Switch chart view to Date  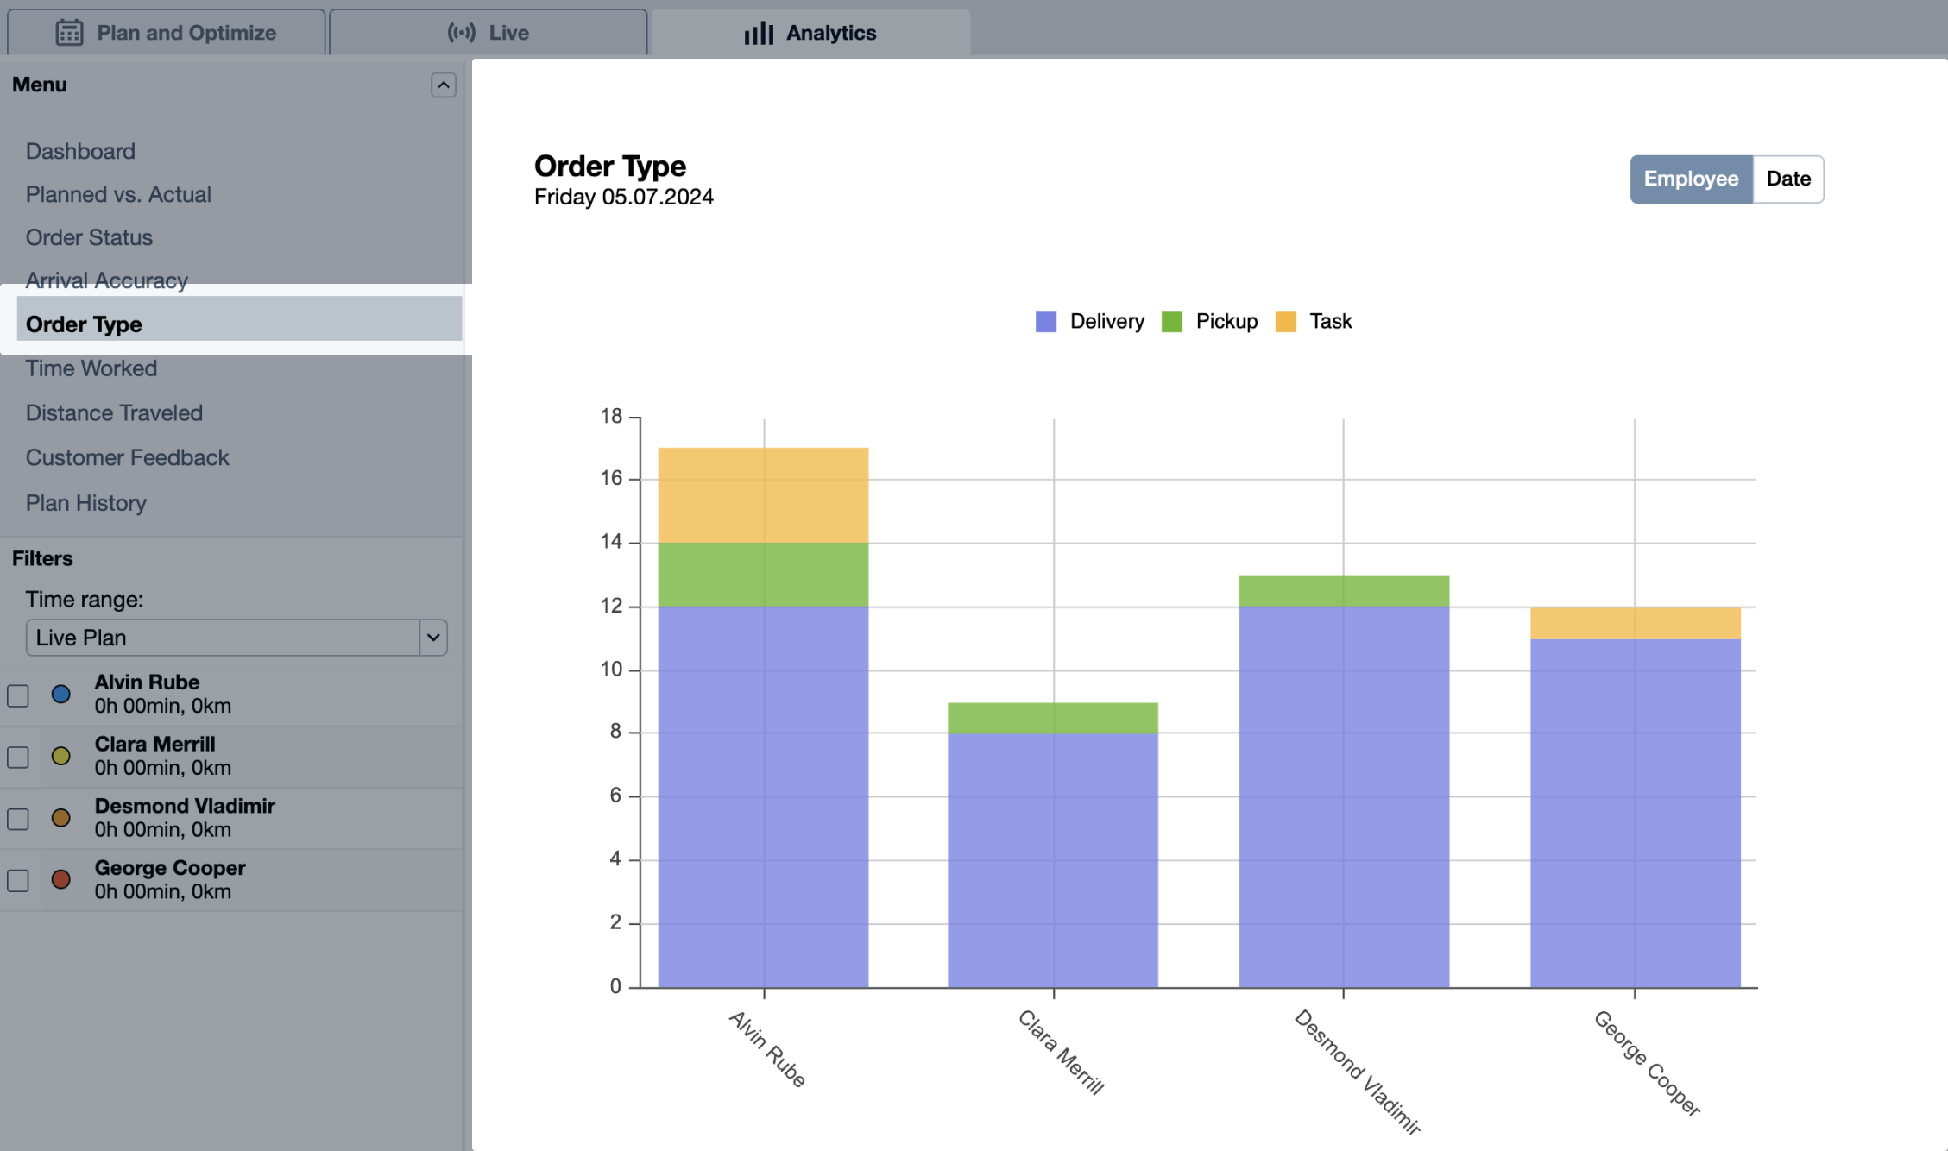(x=1787, y=179)
